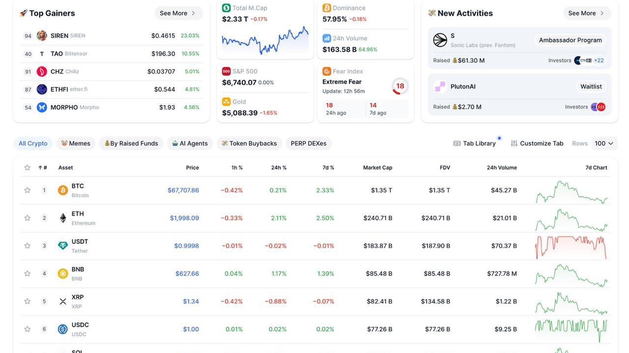The image size is (629, 353).
Task: Click the SIREN coin logo
Action: [x=42, y=35]
